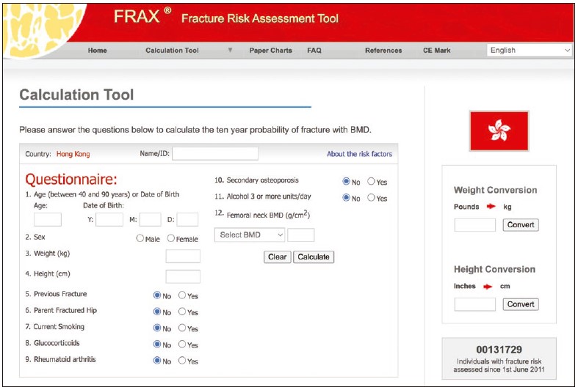Image resolution: width=578 pixels, height=390 pixels.
Task: Click the birth day D field
Action: pos(187,220)
